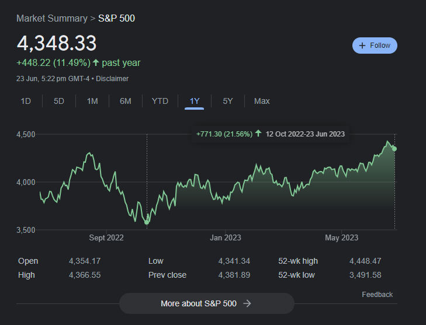The width and height of the screenshot is (426, 325).
Task: Show the YTD chart range
Action: coord(160,101)
